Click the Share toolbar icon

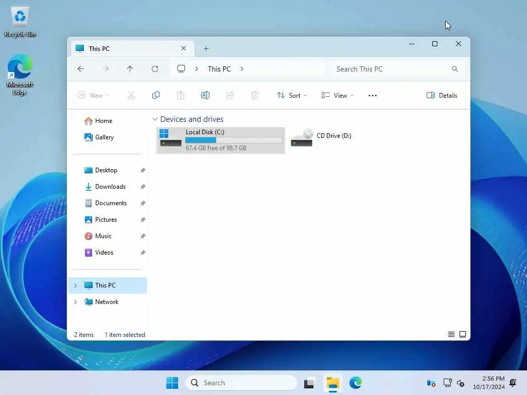click(x=230, y=95)
